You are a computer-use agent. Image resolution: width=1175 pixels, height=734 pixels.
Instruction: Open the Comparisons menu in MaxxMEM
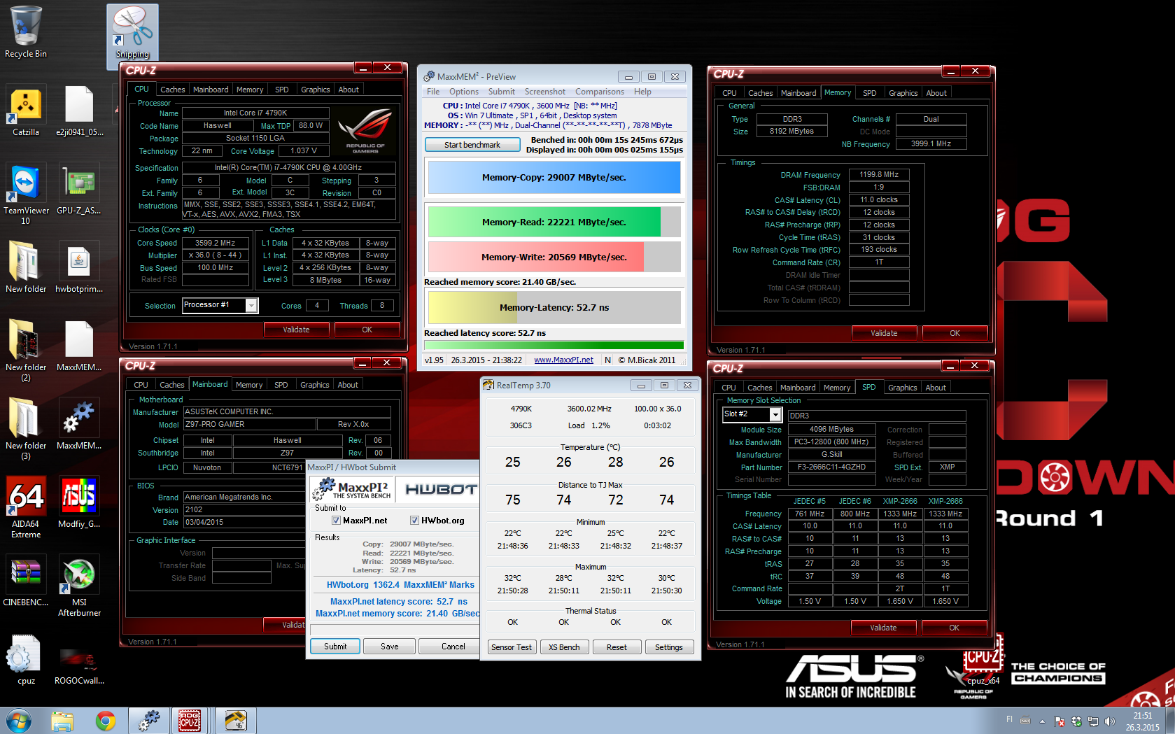[600, 92]
